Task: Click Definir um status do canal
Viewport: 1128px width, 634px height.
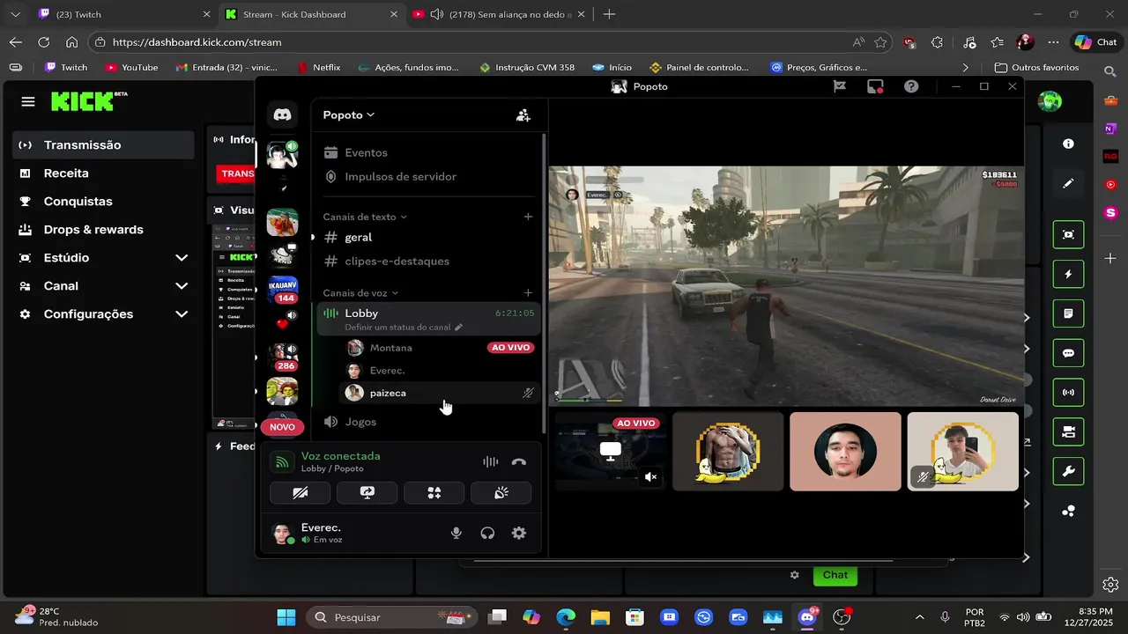Action: [404, 327]
